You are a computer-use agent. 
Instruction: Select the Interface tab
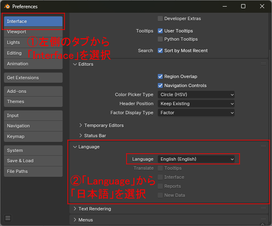[x=33, y=21]
